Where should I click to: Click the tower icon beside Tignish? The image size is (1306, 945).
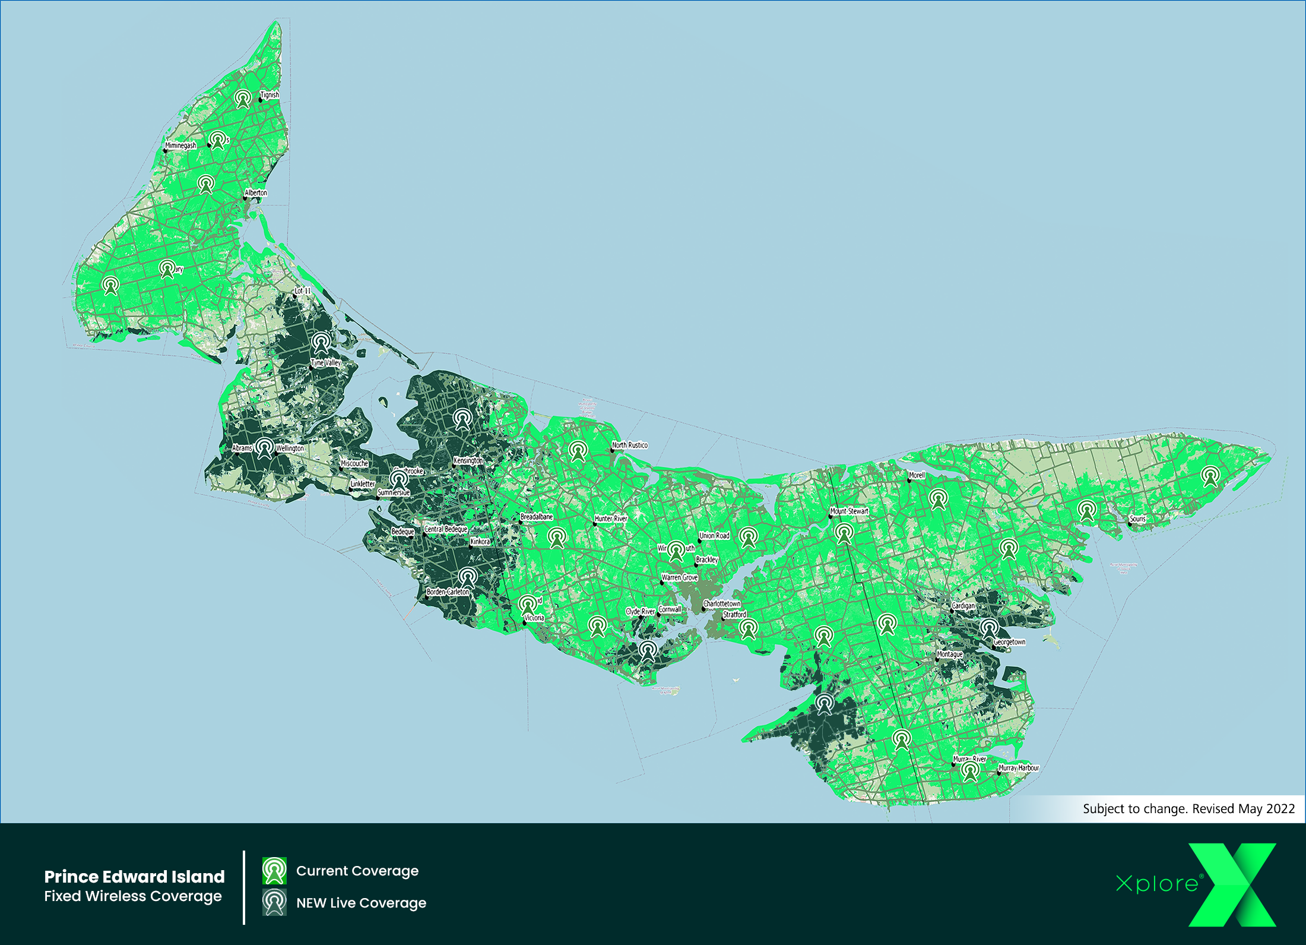click(242, 98)
